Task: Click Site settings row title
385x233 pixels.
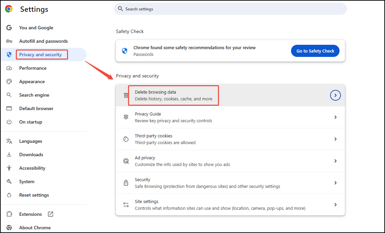Action: (147, 201)
